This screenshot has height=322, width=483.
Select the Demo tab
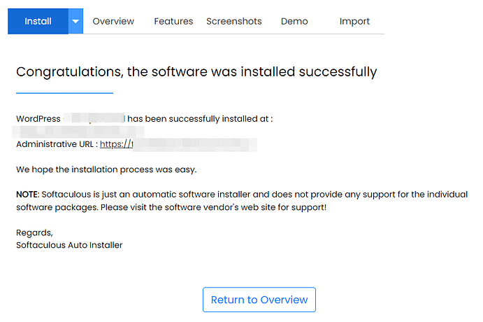click(x=294, y=21)
